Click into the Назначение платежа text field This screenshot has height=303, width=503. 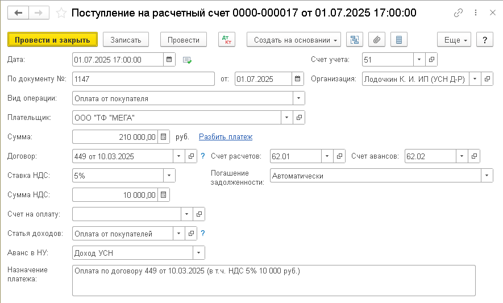[x=273, y=280]
